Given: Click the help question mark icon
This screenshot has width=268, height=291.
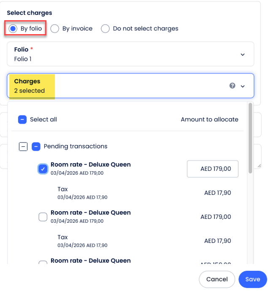Looking at the screenshot, I should (232, 86).
